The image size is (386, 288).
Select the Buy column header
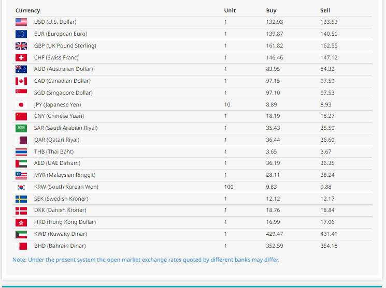[x=271, y=10]
